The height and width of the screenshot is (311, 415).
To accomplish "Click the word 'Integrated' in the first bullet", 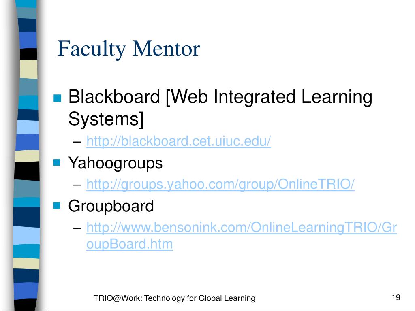I will [x=255, y=96].
